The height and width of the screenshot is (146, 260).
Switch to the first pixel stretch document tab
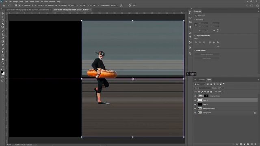tap(28, 10)
